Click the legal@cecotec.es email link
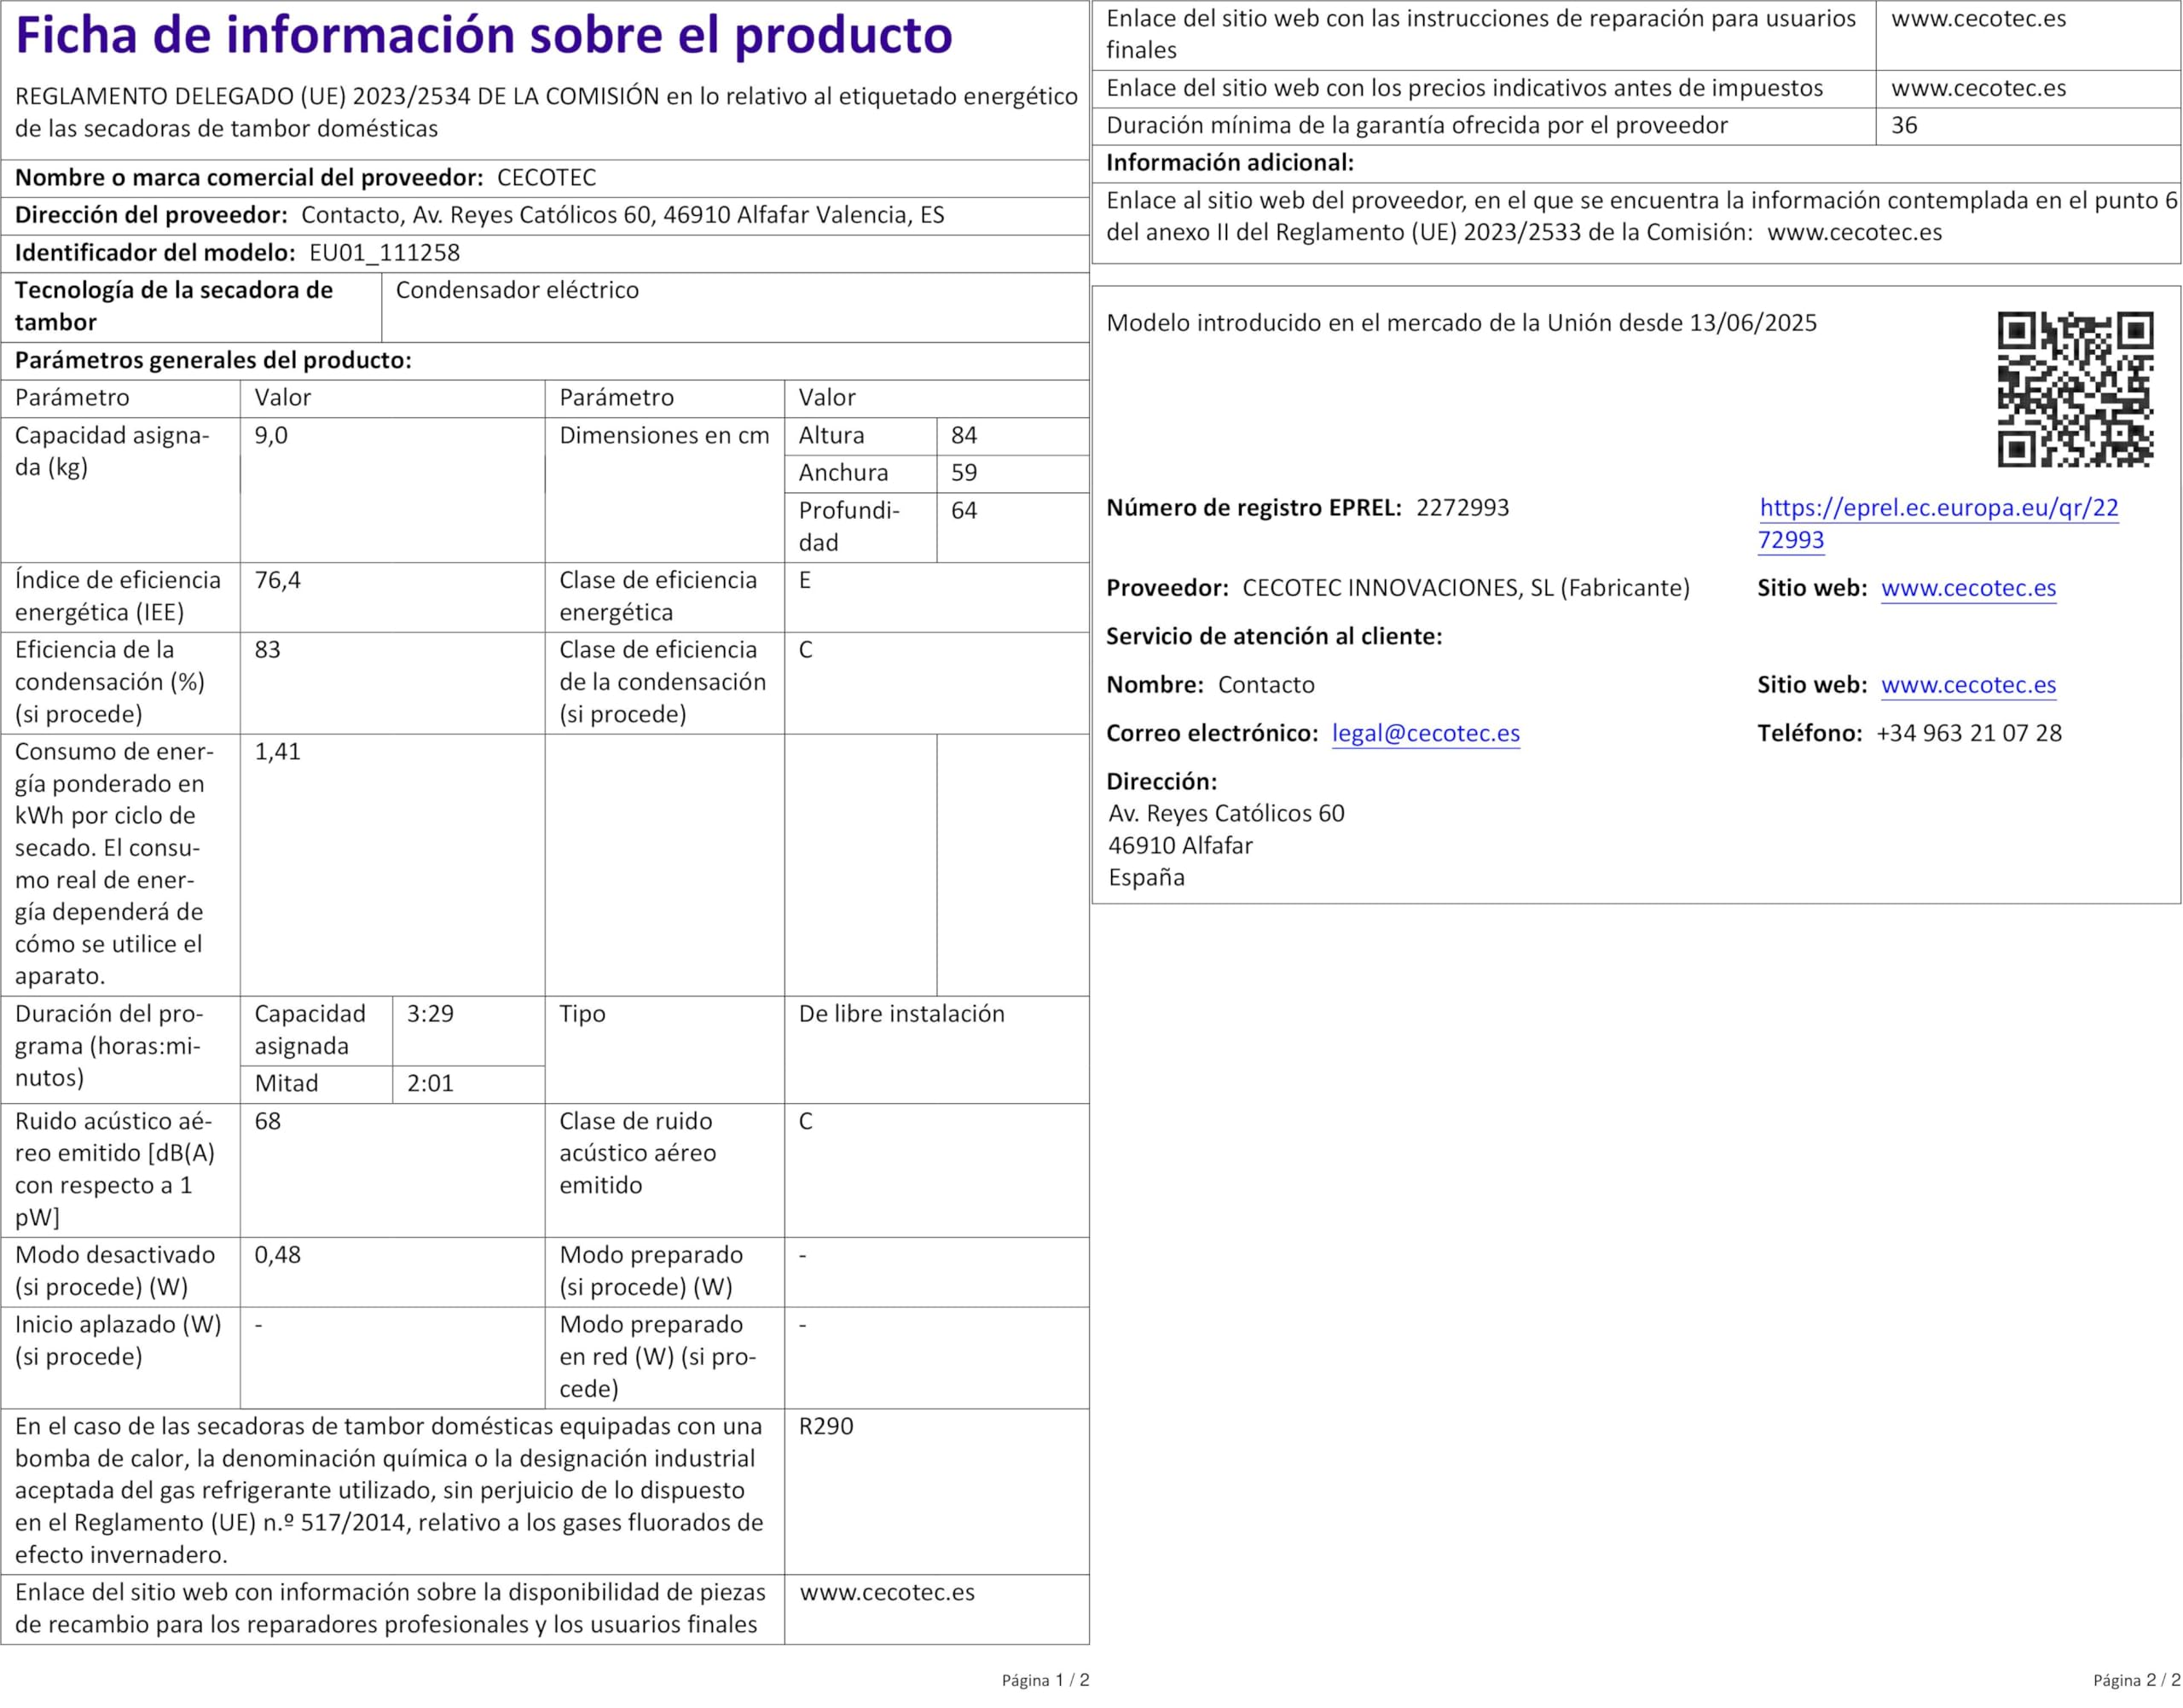Viewport: 2183px width, 1708px height. coord(1426,733)
